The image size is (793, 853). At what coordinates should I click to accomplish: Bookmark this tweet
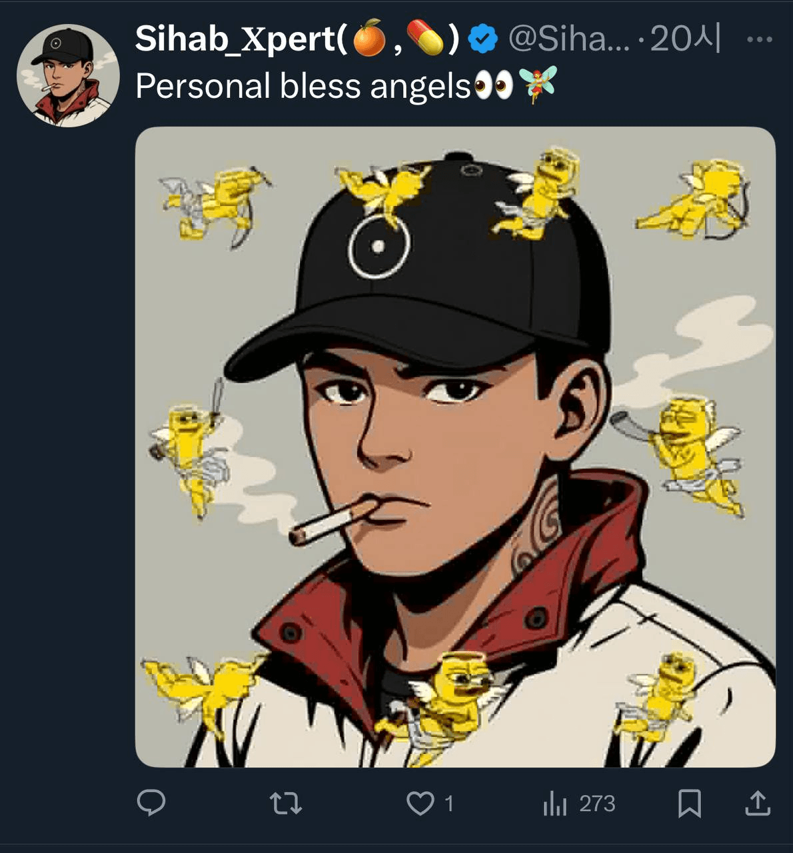coord(689,803)
